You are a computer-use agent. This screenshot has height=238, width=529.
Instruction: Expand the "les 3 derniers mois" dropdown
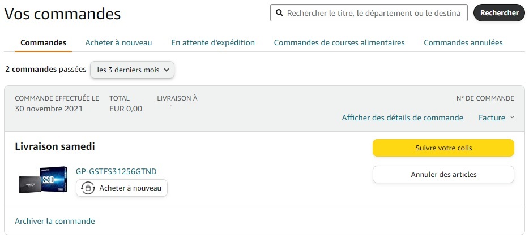(x=133, y=70)
